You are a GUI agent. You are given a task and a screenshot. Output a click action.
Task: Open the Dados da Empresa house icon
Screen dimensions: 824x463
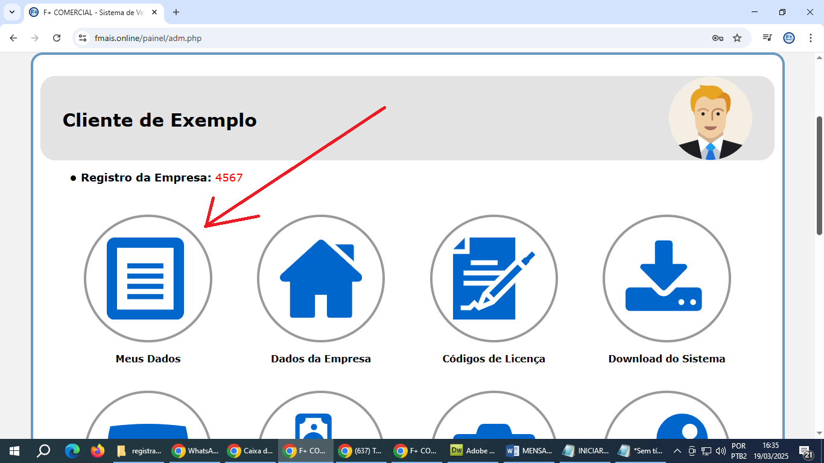pos(321,279)
